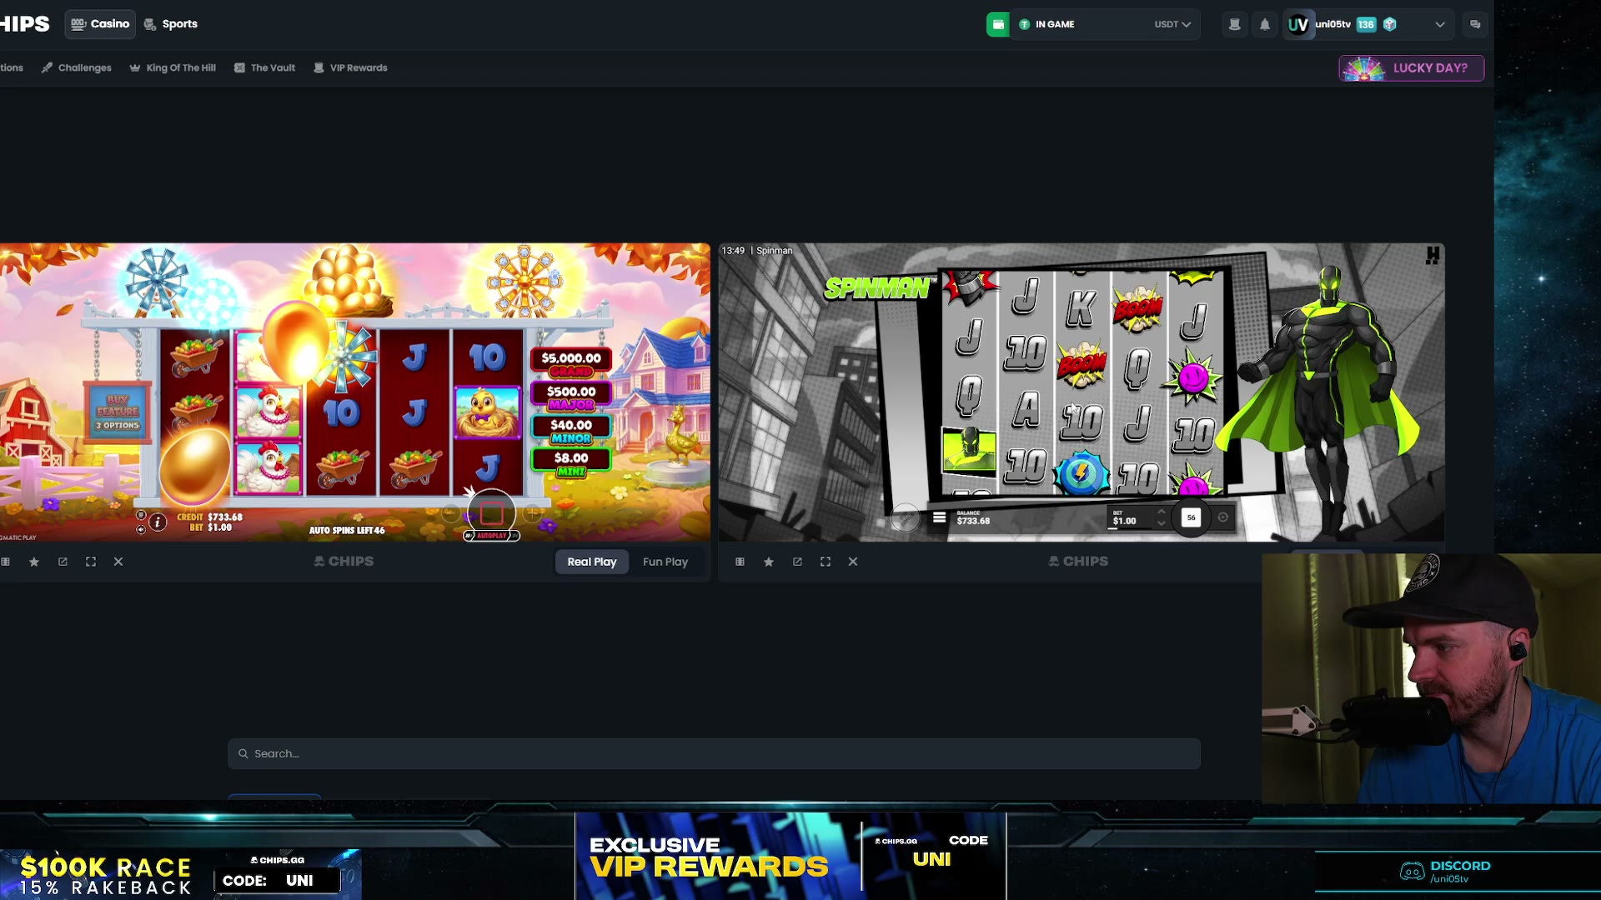Screen dimensions: 1601x900
Task: Open the top hat VIP icon
Action: [1235, 24]
